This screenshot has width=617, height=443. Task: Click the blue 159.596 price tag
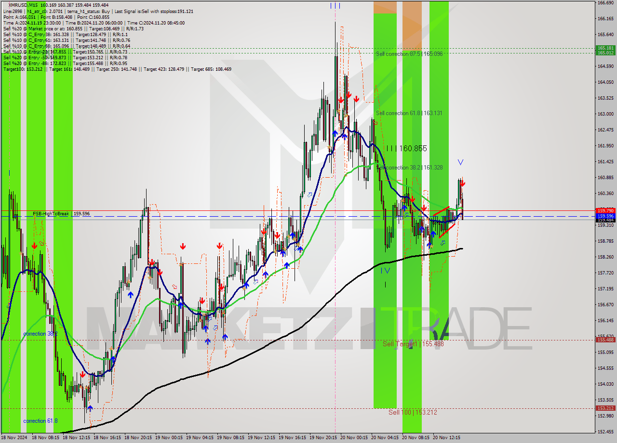pyautogui.click(x=605, y=216)
